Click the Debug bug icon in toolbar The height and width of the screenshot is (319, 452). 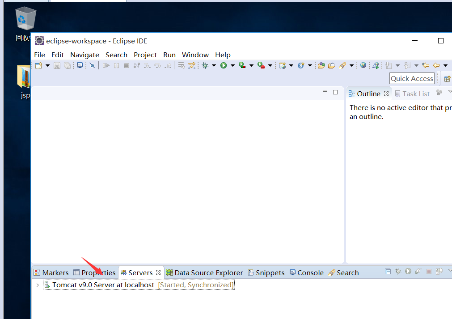205,65
